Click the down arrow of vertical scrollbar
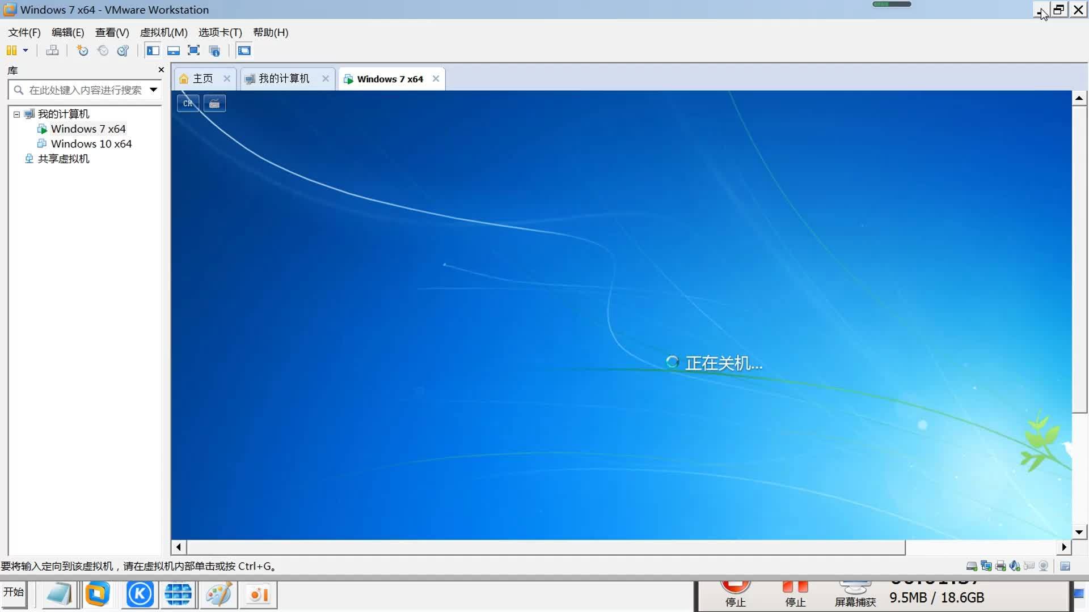Image resolution: width=1089 pixels, height=612 pixels. (x=1079, y=532)
